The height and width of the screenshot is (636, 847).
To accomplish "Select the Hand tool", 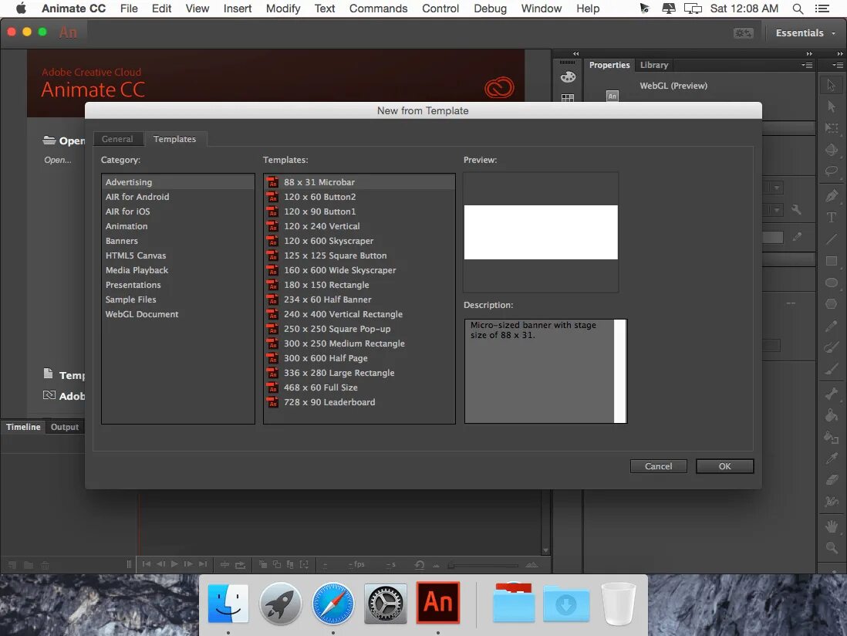I will (832, 526).
